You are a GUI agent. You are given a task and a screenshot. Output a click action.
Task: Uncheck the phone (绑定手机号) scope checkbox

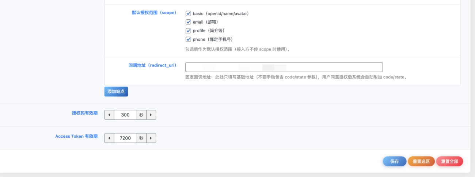pyautogui.click(x=189, y=40)
